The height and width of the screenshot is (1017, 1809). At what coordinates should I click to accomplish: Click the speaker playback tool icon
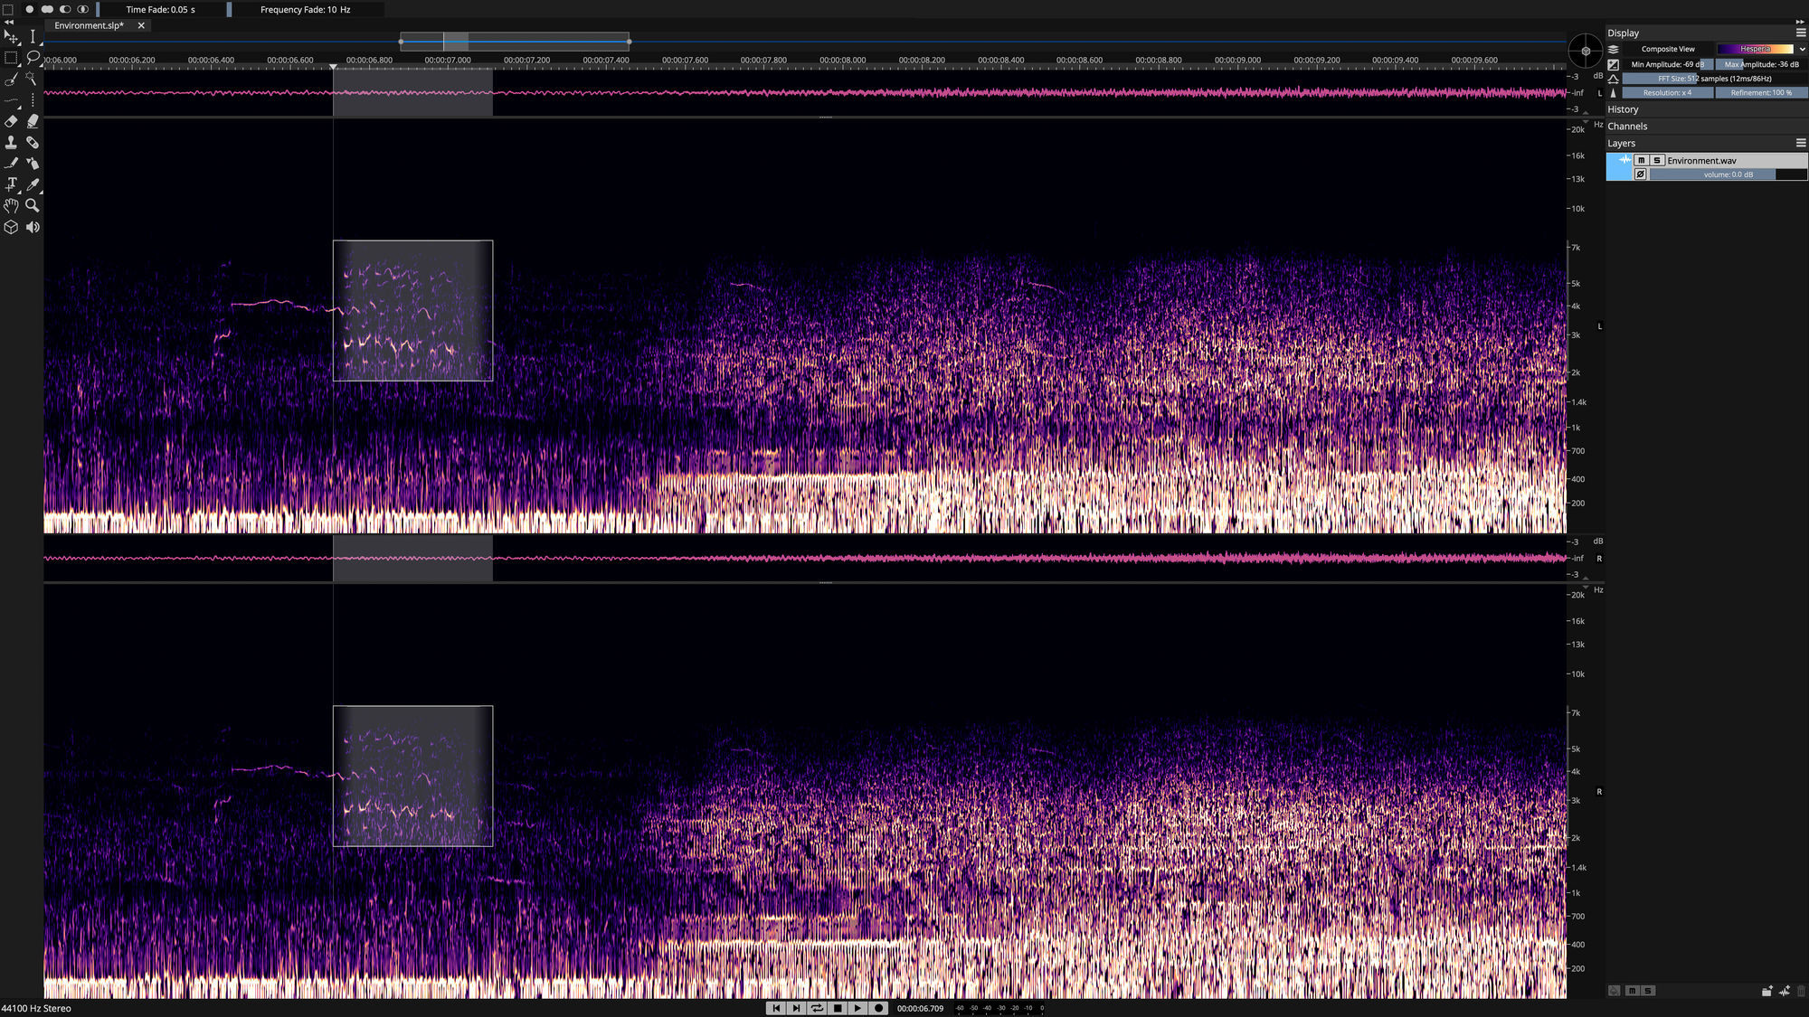pos(33,227)
